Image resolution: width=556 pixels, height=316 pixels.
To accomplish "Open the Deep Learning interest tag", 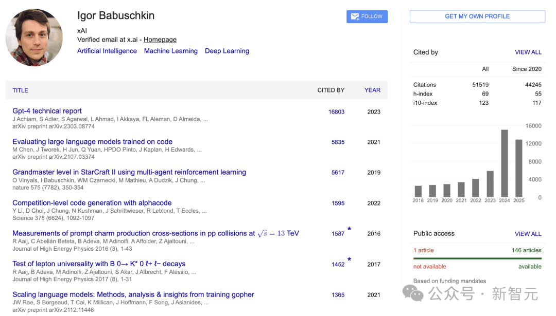I will 227,51.
